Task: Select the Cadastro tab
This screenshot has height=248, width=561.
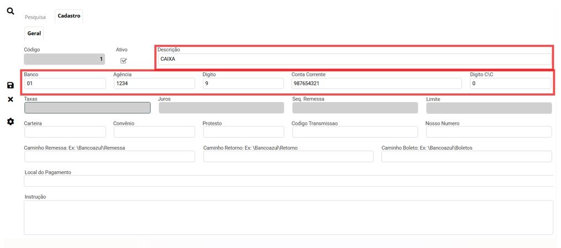Action: [x=69, y=16]
